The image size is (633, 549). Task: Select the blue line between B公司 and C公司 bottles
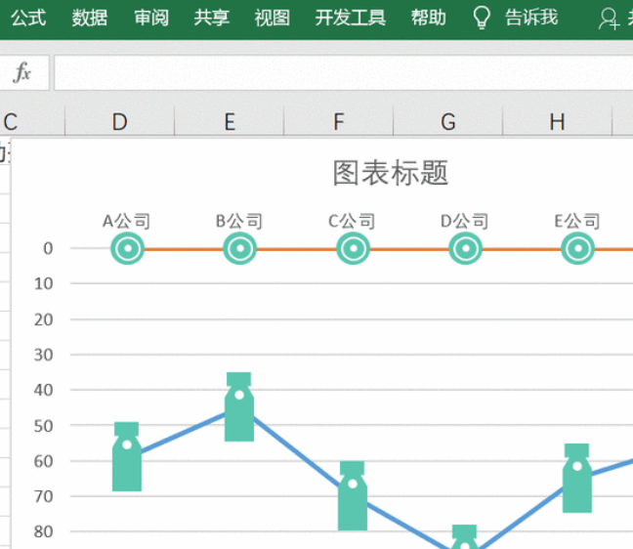(x=297, y=451)
